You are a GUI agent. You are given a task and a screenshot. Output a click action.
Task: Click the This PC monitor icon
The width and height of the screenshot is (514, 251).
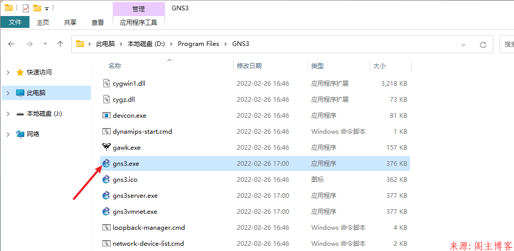tap(20, 93)
